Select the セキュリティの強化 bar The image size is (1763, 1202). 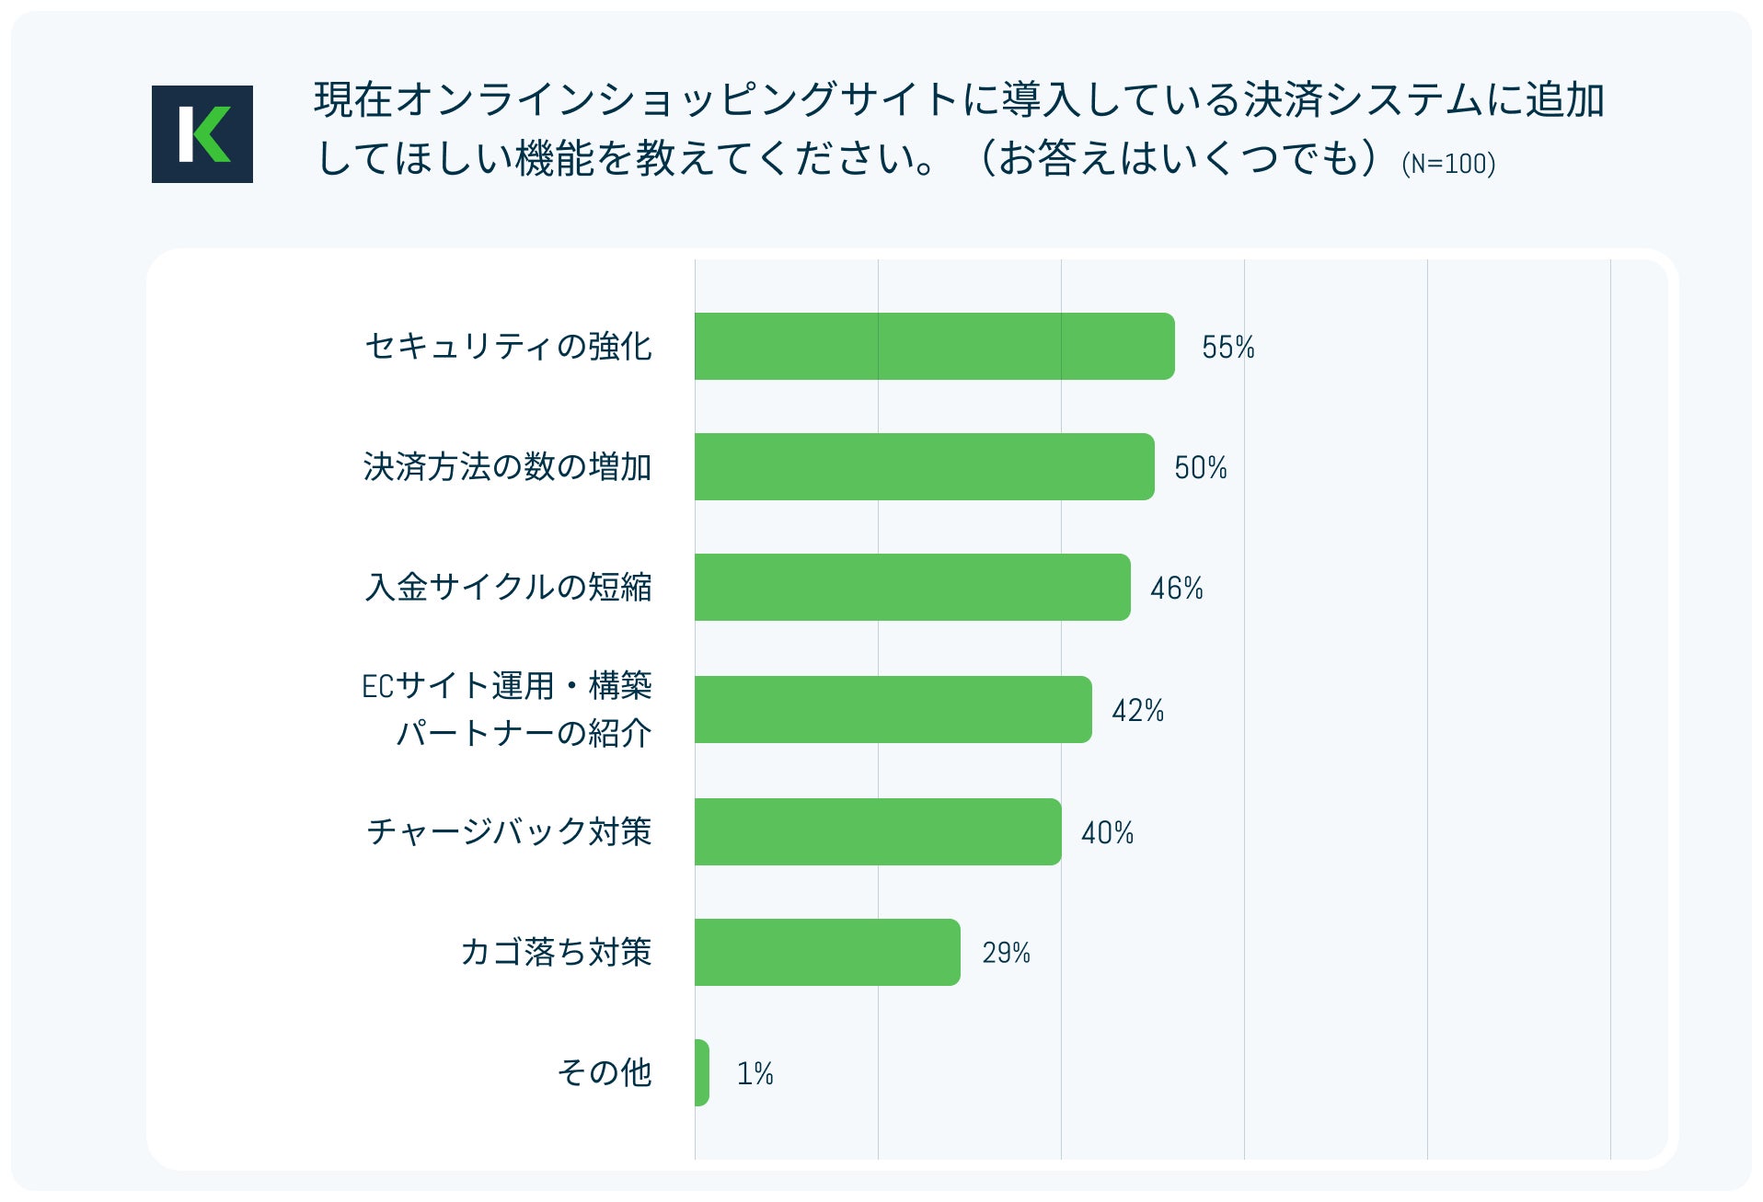pos(934,346)
